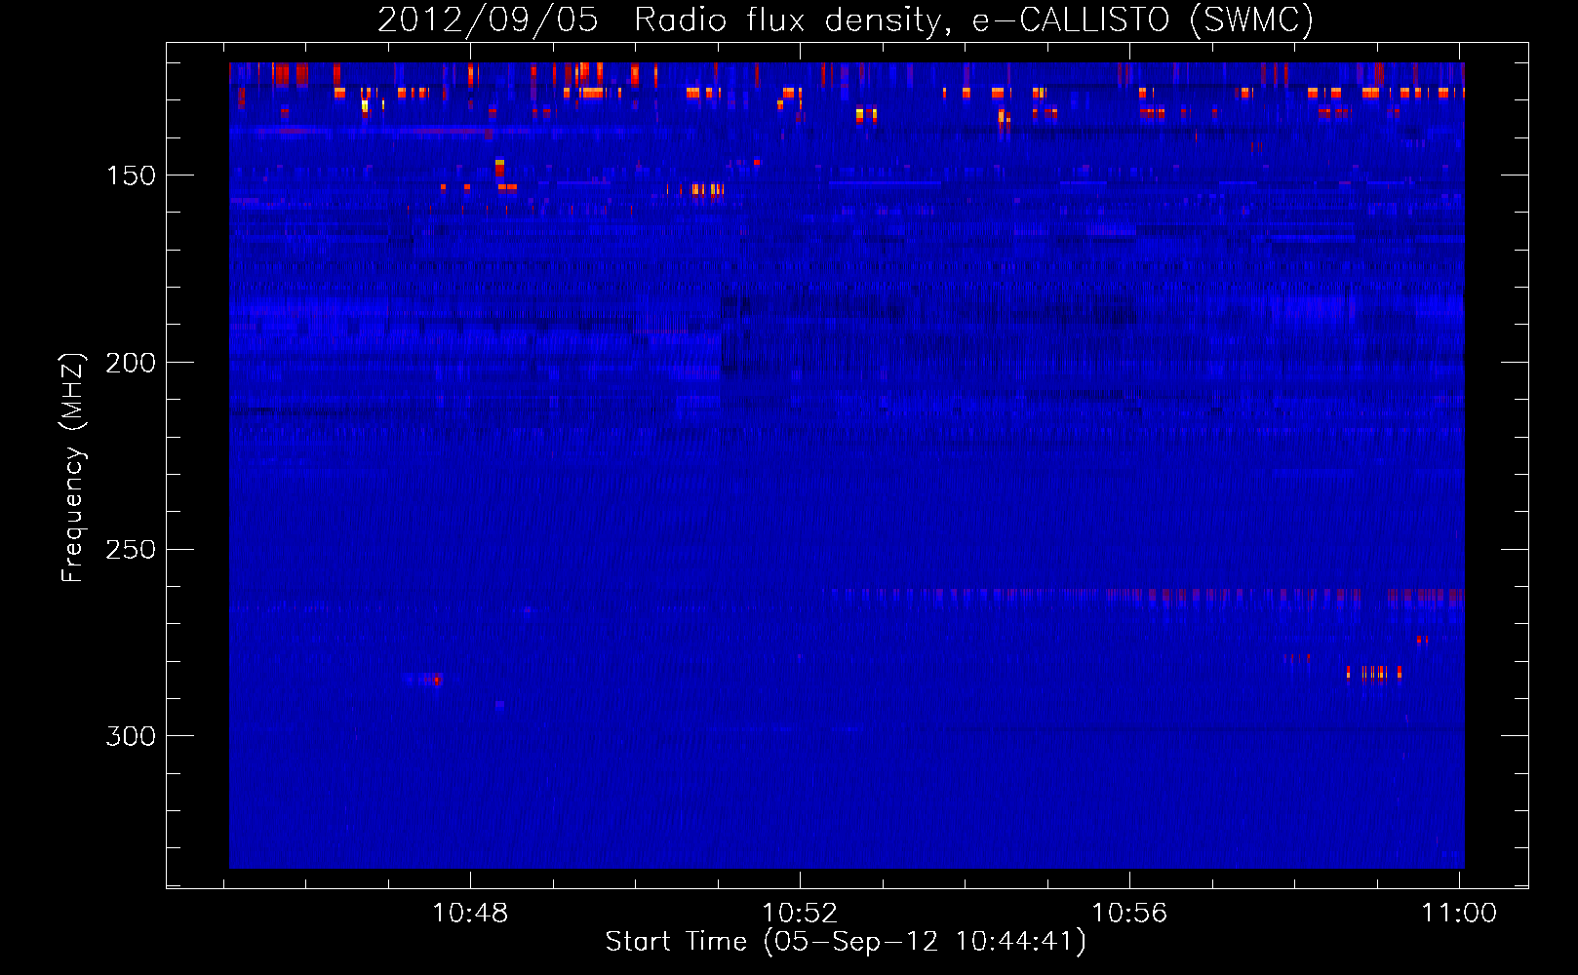The width and height of the screenshot is (1578, 975).
Task: Click the 150 frequency tick label
Action: tap(131, 175)
